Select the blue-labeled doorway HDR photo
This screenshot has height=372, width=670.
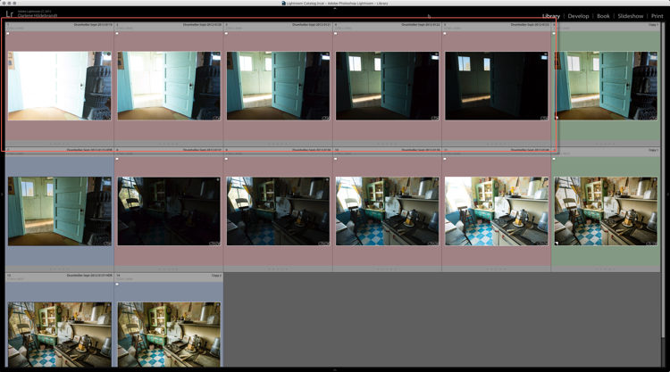(x=59, y=211)
